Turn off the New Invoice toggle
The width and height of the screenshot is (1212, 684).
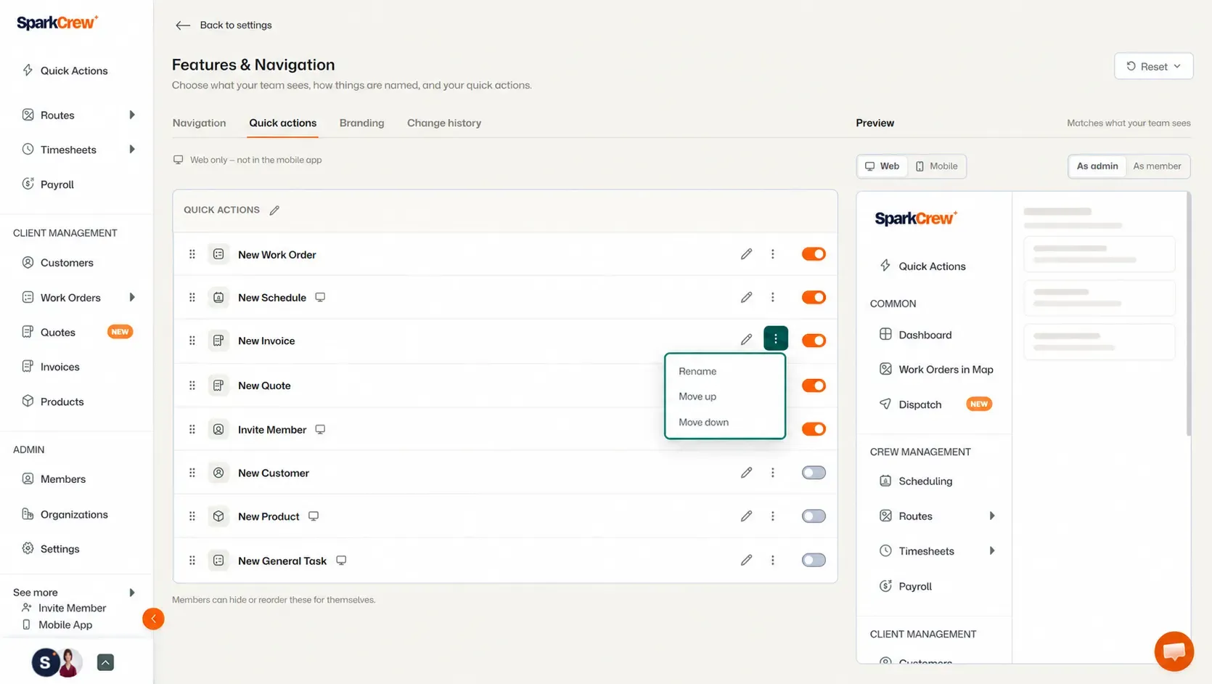click(814, 341)
